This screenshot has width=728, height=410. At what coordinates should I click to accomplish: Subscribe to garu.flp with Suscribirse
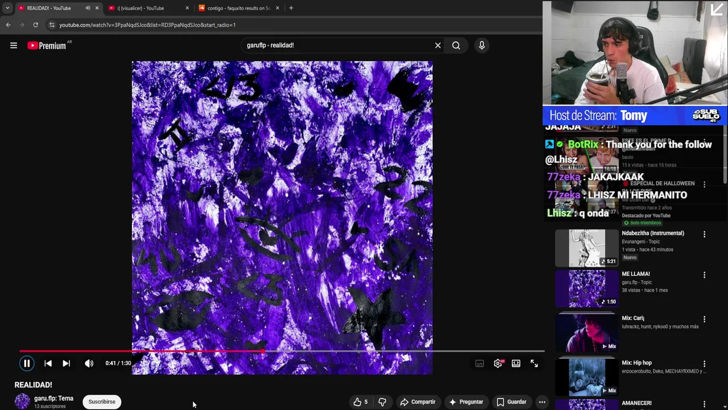102,402
